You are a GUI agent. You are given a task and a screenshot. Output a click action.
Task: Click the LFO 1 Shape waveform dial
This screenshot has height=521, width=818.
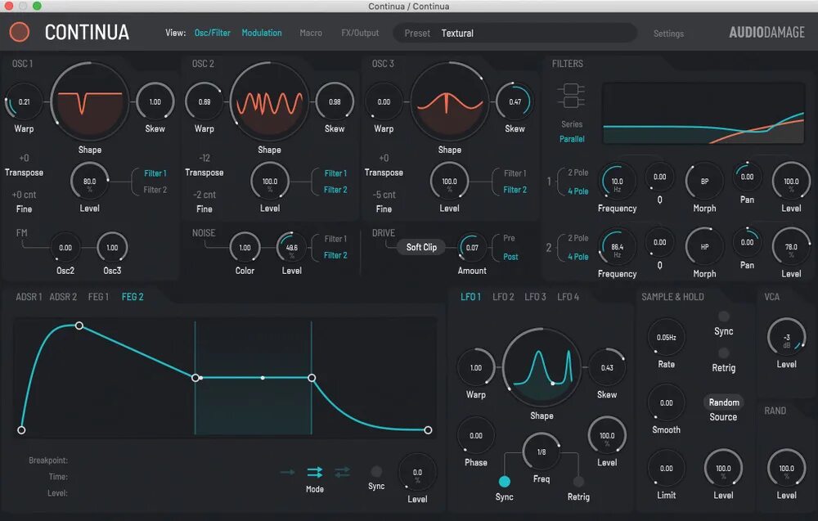542,368
